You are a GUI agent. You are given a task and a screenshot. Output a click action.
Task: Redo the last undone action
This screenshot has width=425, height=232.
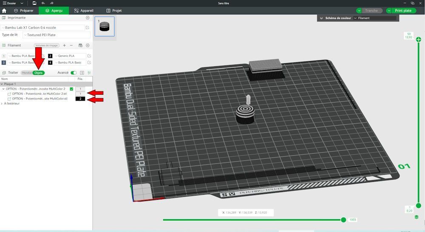52,3
